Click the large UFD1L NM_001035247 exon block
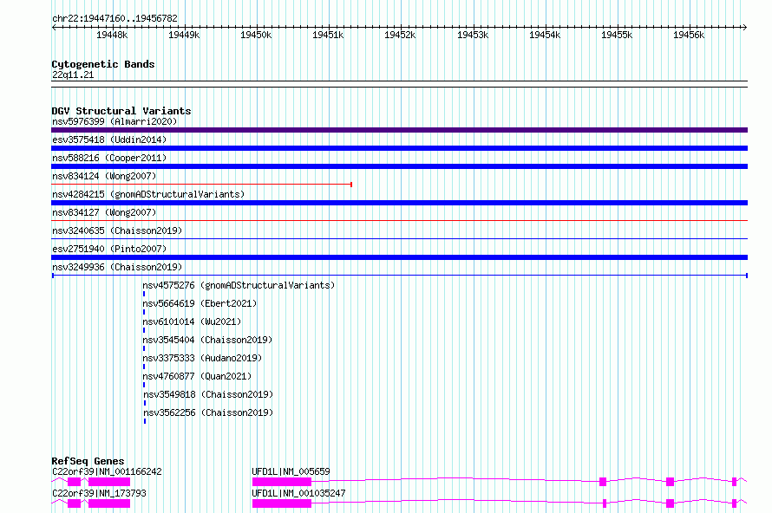Image resolution: width=772 pixels, height=513 pixels. [282, 503]
